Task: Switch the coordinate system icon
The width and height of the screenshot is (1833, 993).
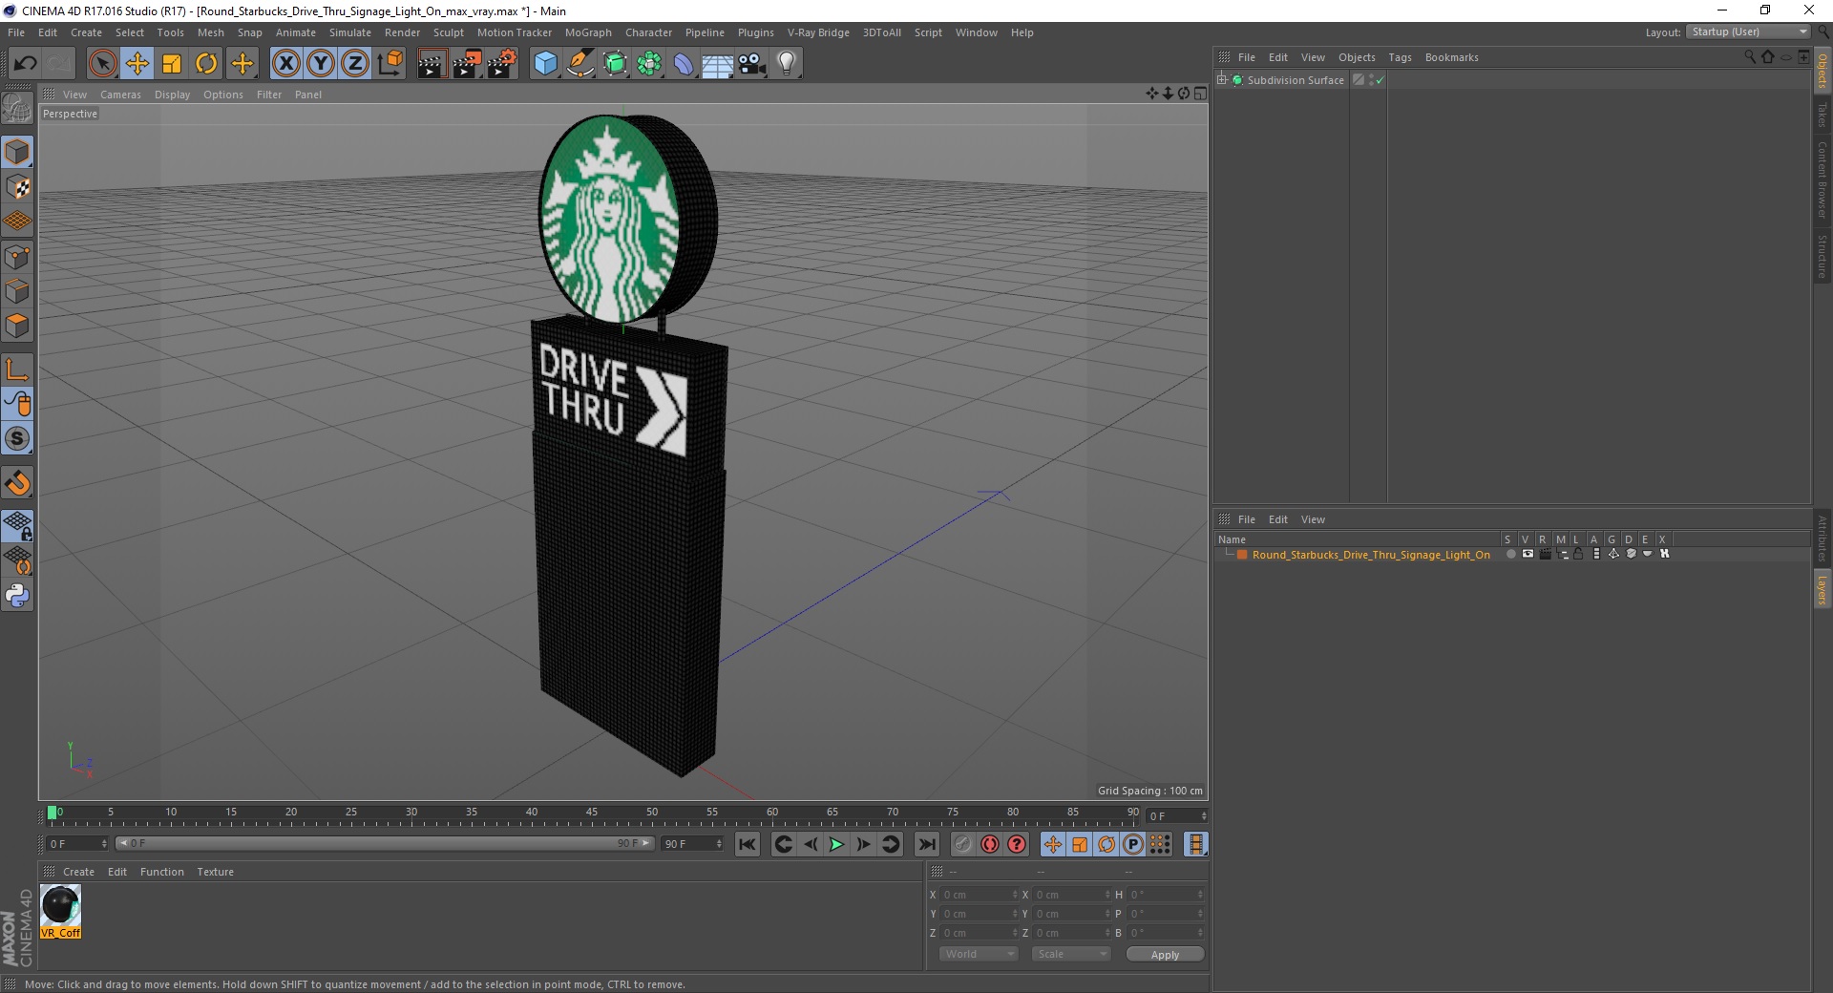Action: point(390,64)
